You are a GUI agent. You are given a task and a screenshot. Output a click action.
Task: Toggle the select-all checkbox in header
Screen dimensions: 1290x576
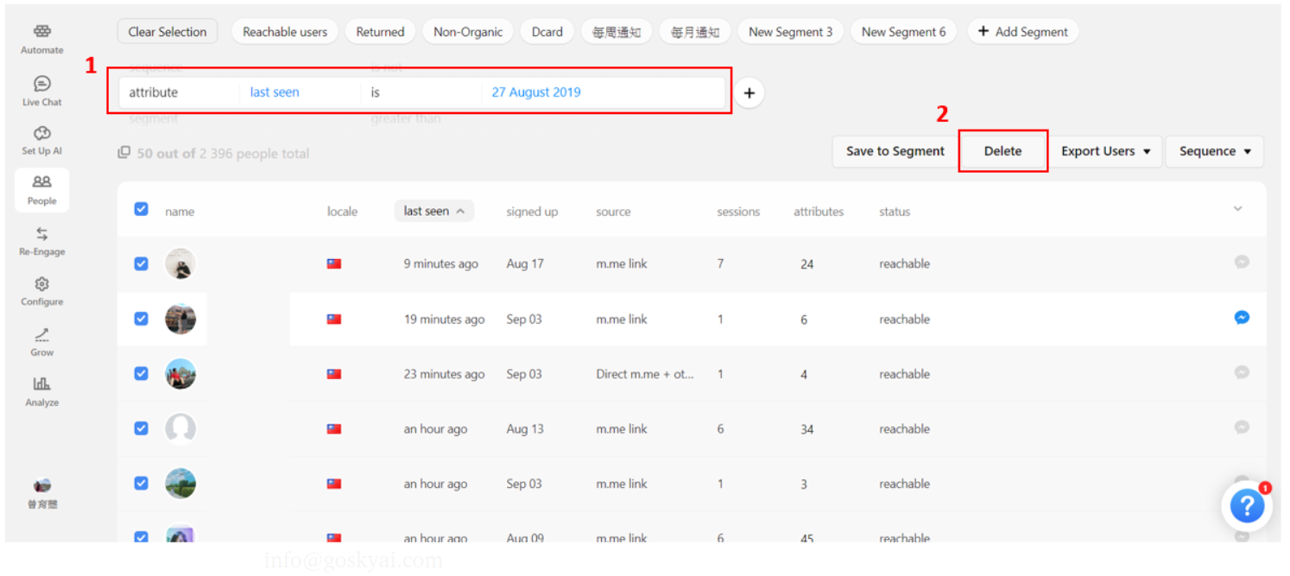point(142,209)
